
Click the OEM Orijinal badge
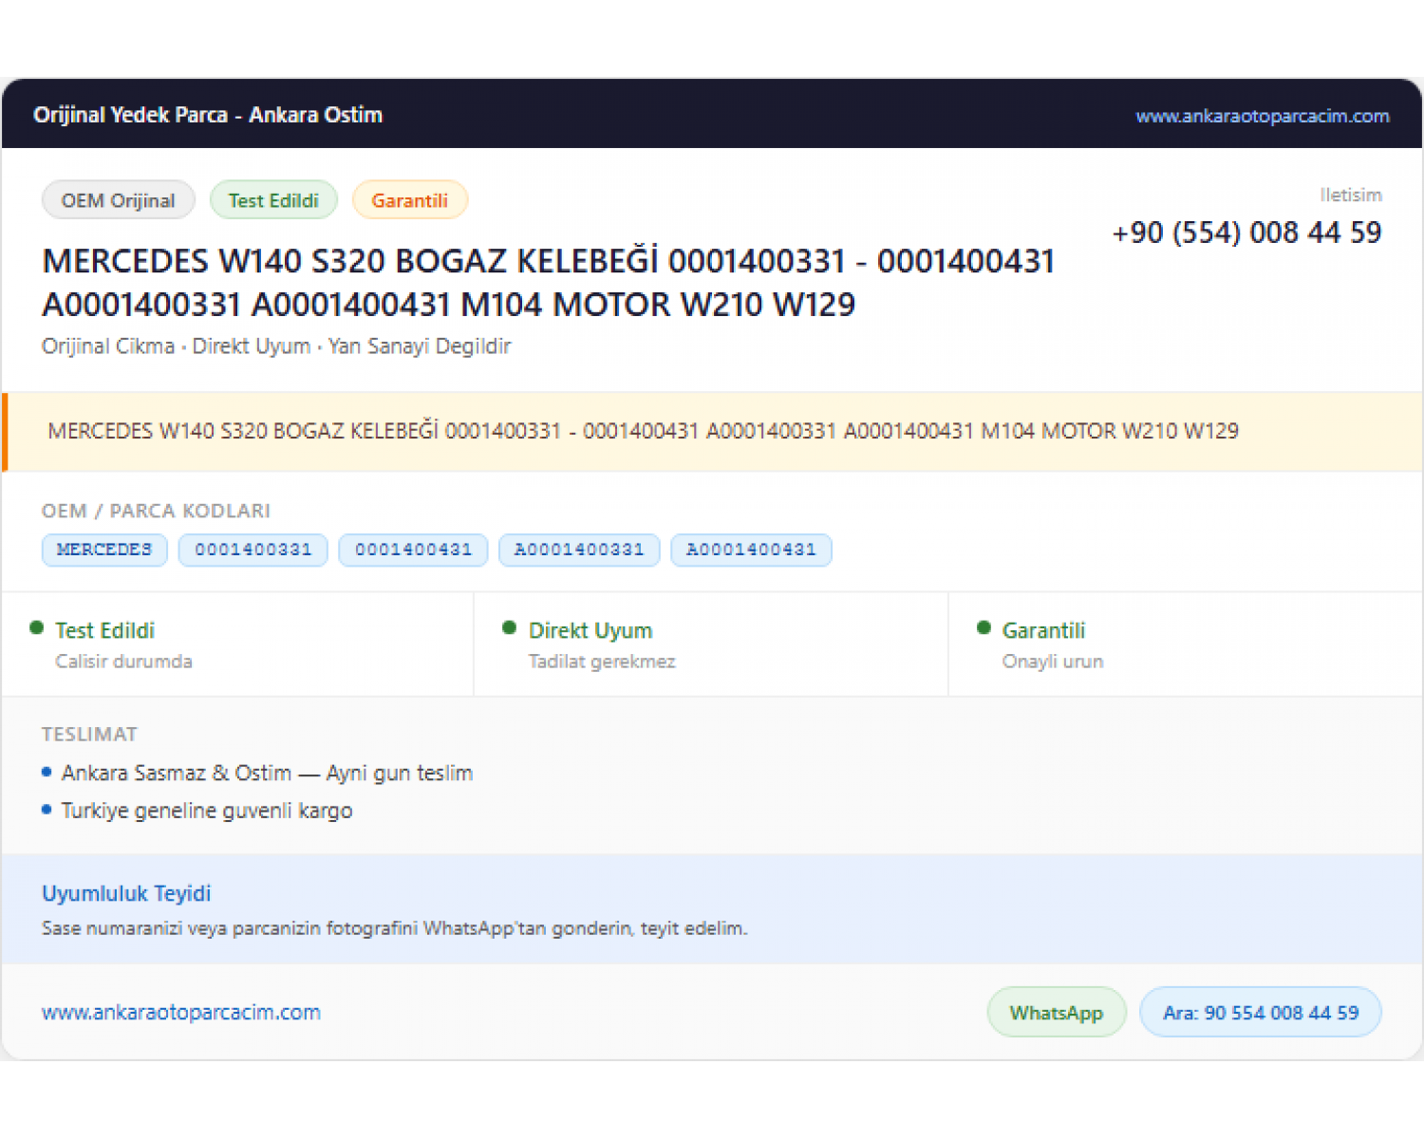pos(119,200)
